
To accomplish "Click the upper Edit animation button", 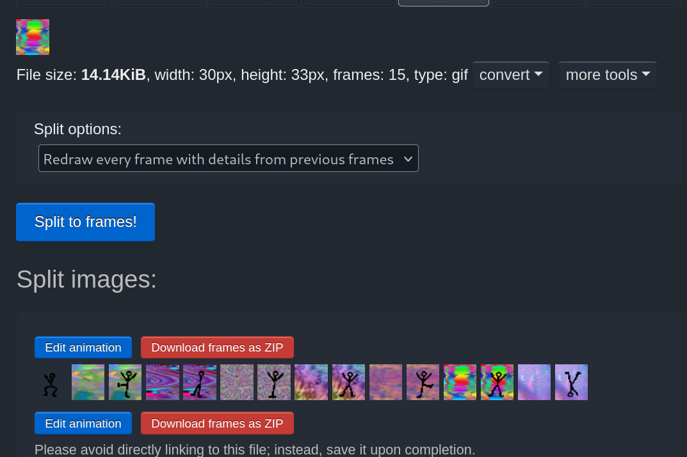I will pyautogui.click(x=83, y=347).
